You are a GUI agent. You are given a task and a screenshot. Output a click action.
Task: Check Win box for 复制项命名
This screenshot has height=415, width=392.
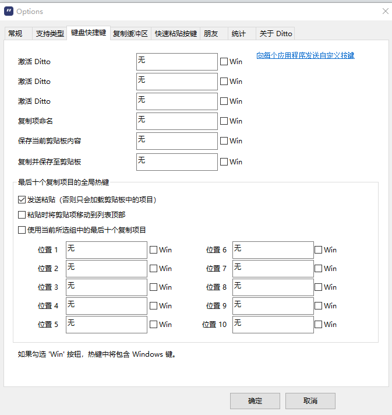224,121
